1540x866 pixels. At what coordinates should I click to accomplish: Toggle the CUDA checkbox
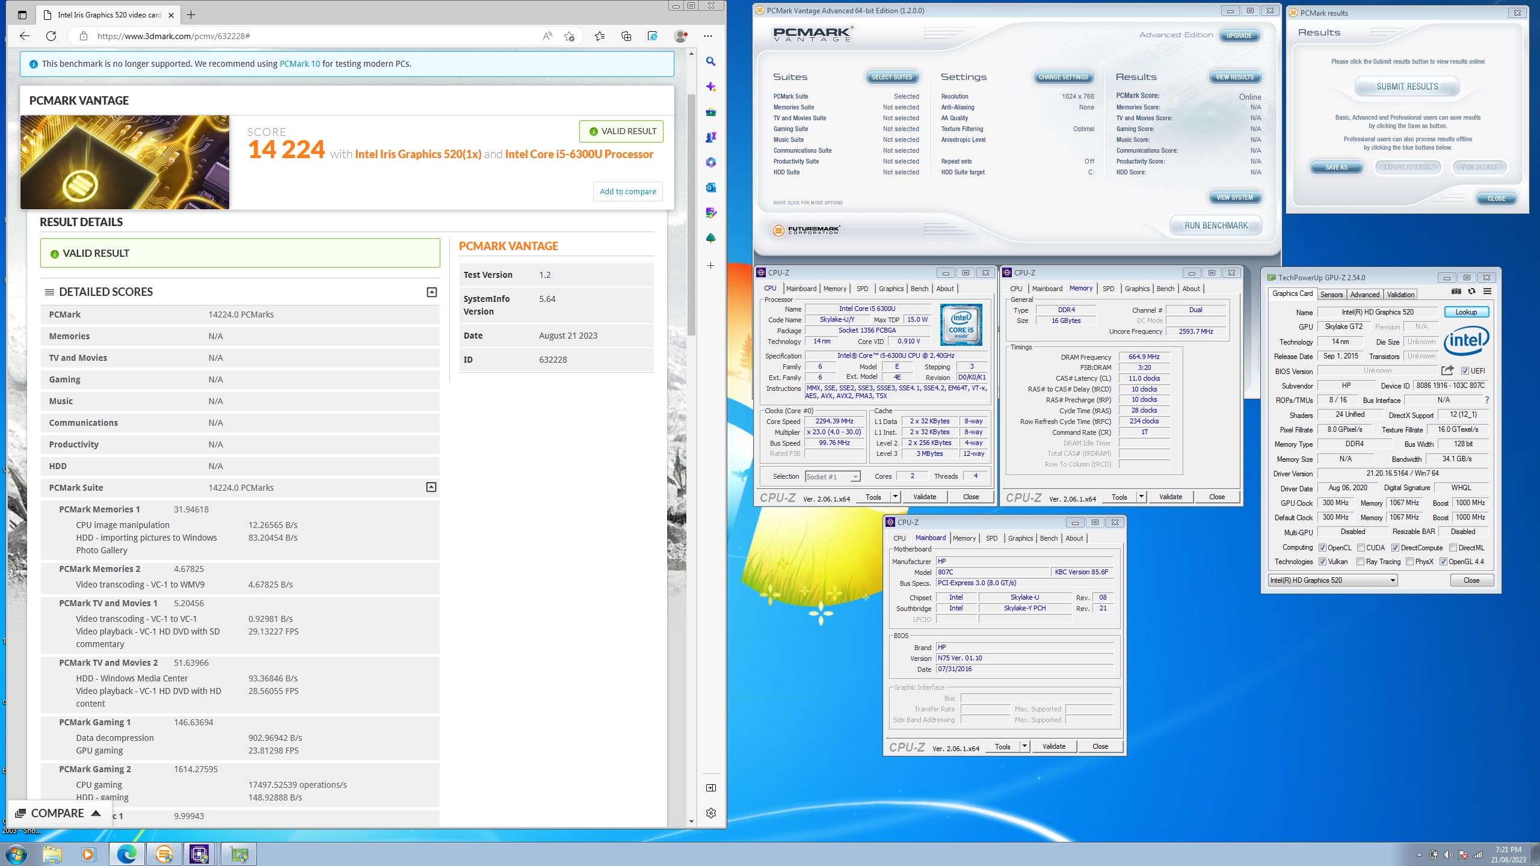(1361, 548)
